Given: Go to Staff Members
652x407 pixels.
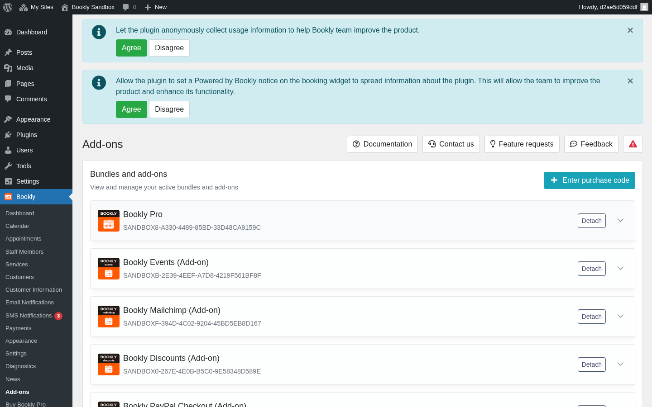Looking at the screenshot, I should coord(24,252).
